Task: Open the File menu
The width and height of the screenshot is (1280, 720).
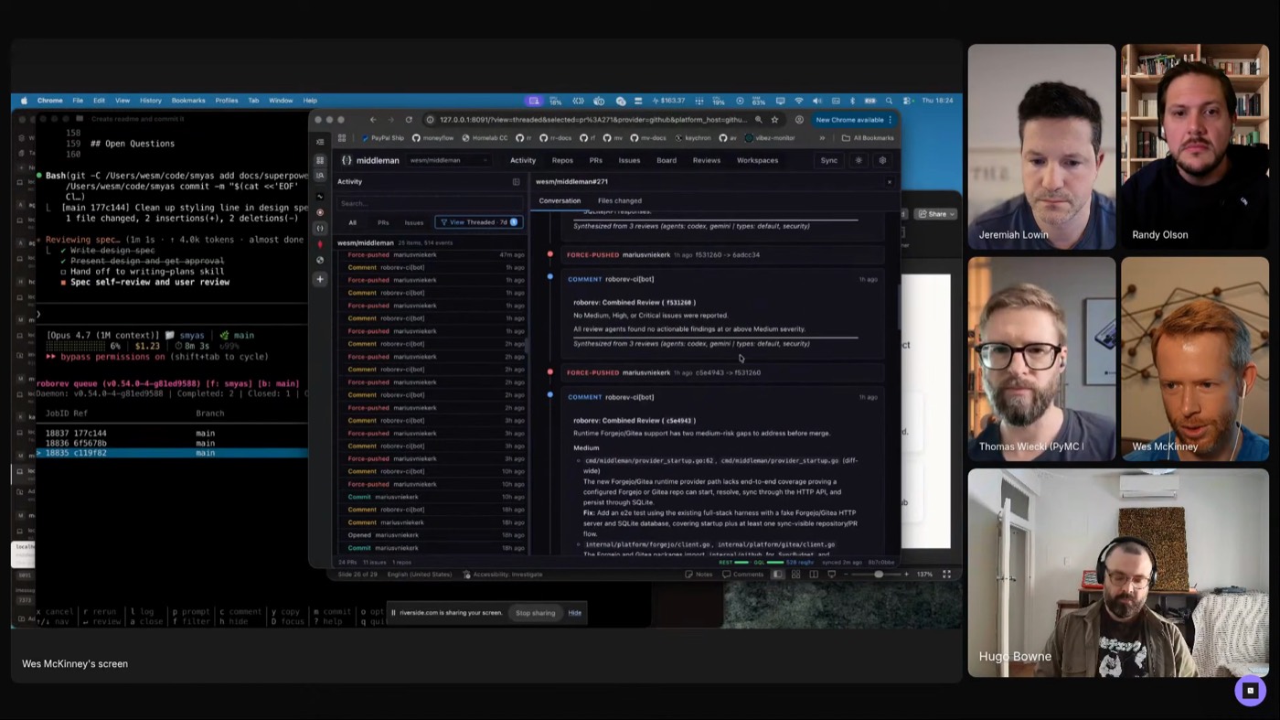Action: point(78,101)
